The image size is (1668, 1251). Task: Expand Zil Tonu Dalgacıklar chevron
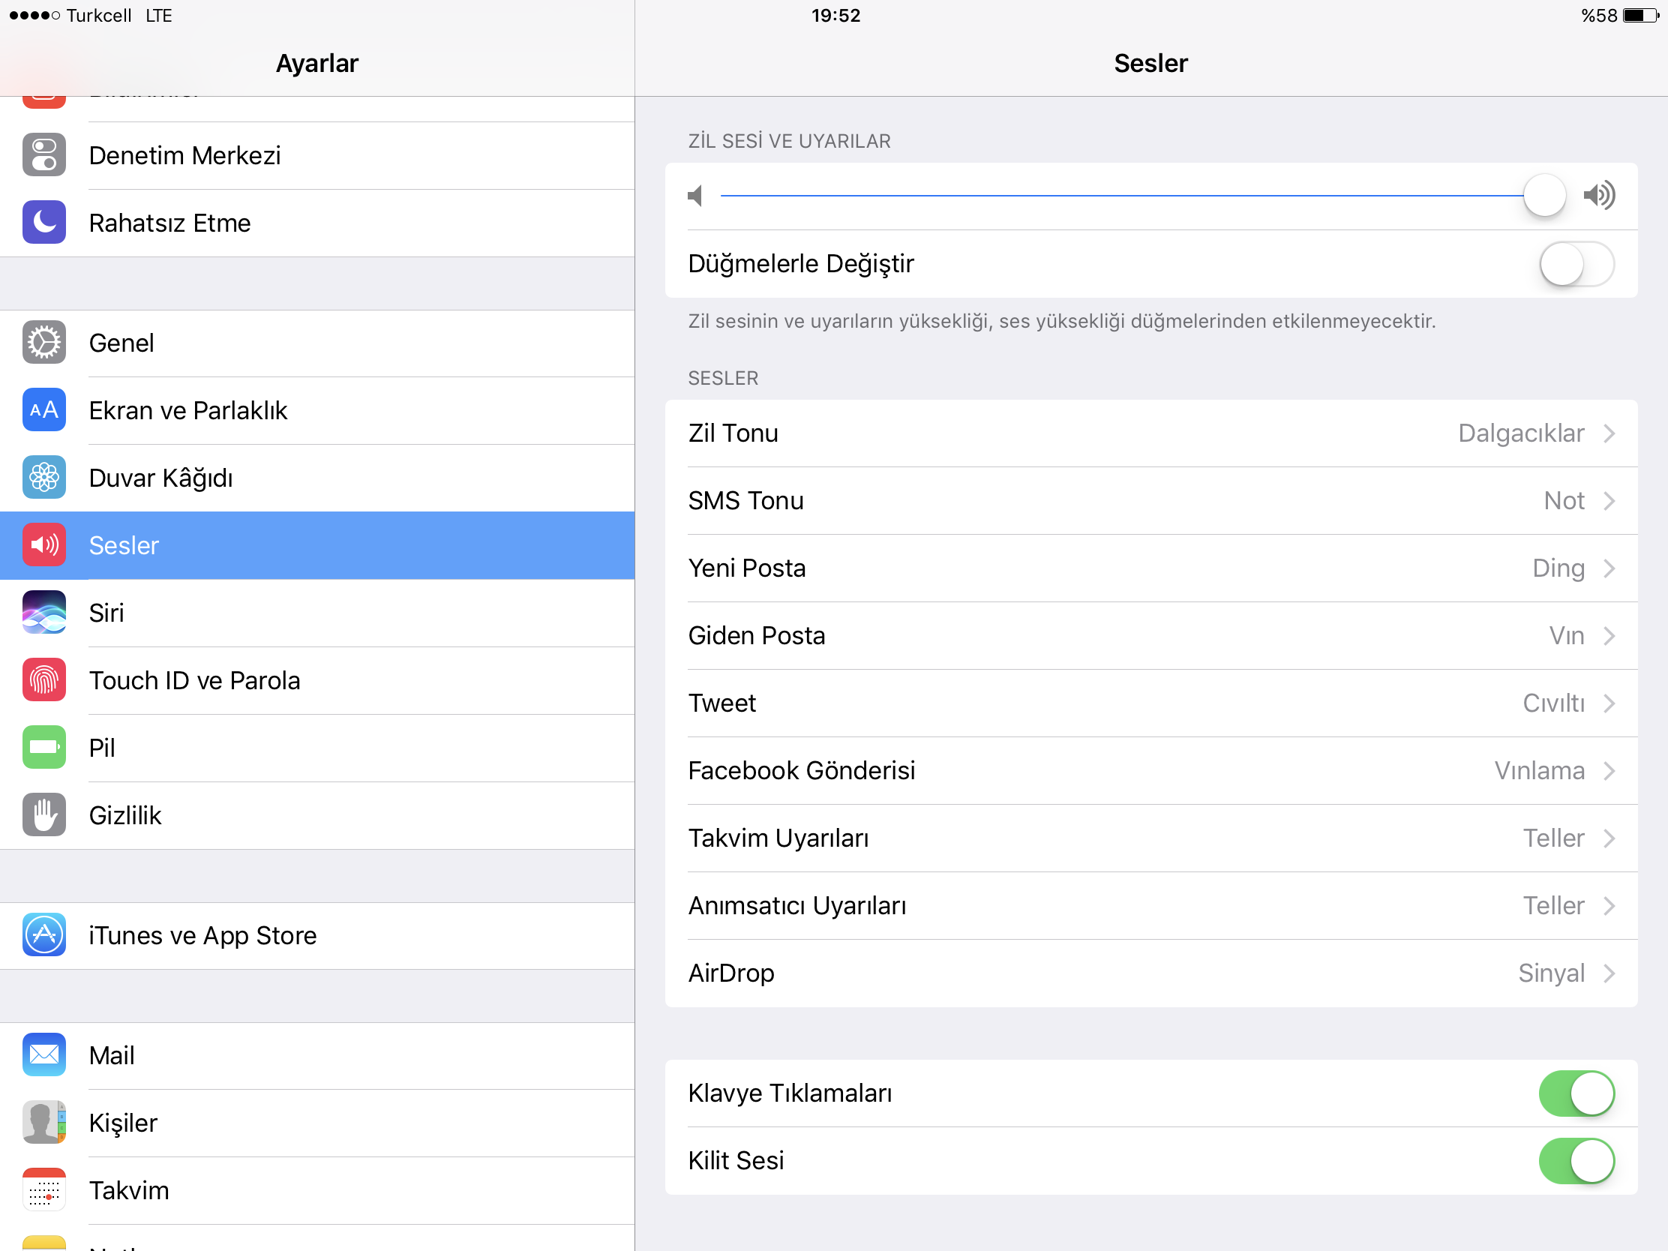click(1609, 433)
